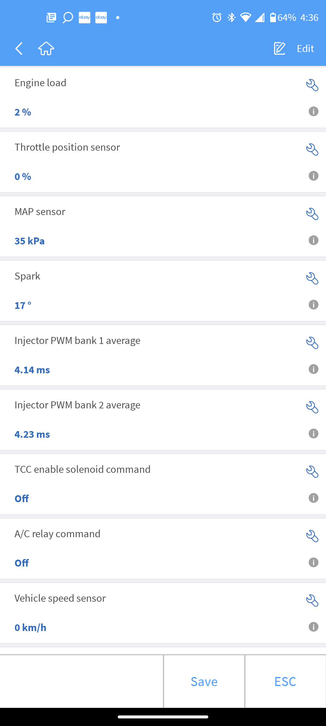Show info for Spark value
326x726 pixels.
313,305
